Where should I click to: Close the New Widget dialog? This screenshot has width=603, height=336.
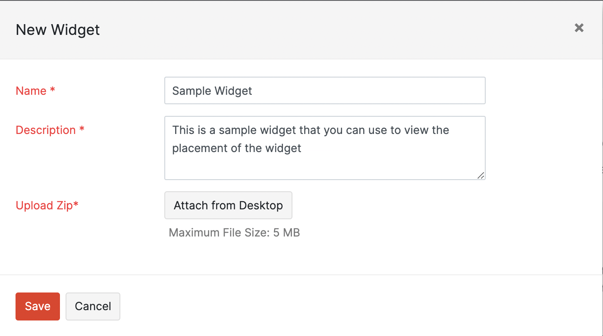pos(579,28)
